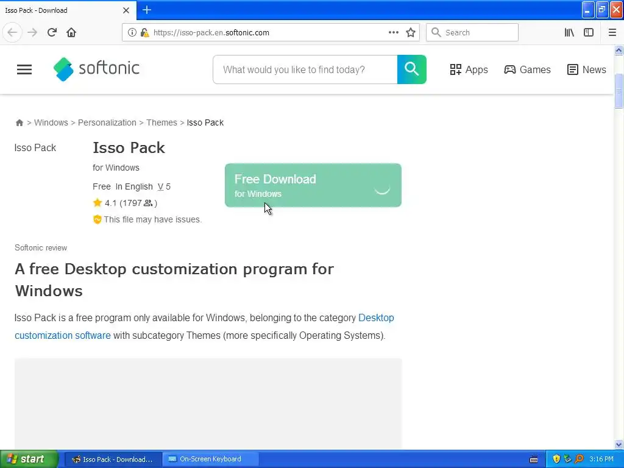The width and height of the screenshot is (624, 468).
Task: Click the browser Forward arrow button
Action: (x=32, y=33)
